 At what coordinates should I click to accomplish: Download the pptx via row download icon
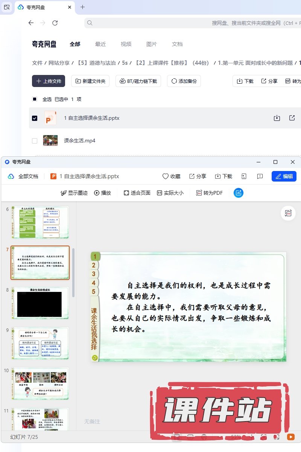point(277,118)
